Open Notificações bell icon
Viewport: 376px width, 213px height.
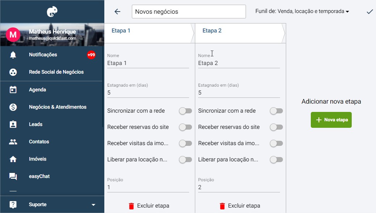point(13,55)
